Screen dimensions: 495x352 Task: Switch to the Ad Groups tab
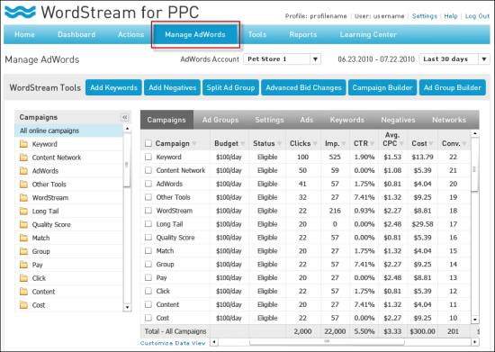[x=220, y=120]
